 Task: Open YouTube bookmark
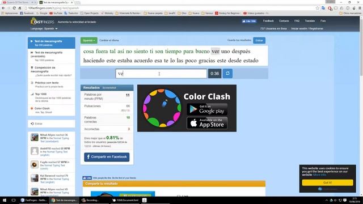click(56, 13)
